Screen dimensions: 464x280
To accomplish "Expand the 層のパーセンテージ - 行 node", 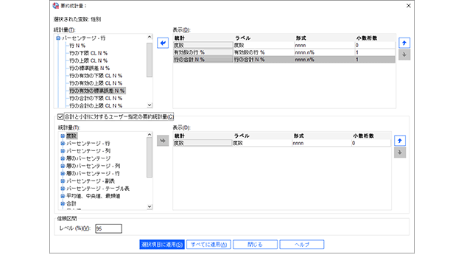I will click(63, 173).
